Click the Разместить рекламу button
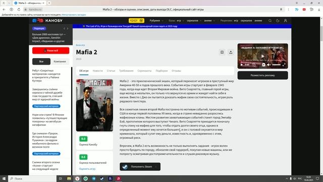Viewport: 323px width, 182px height. coord(262,75)
